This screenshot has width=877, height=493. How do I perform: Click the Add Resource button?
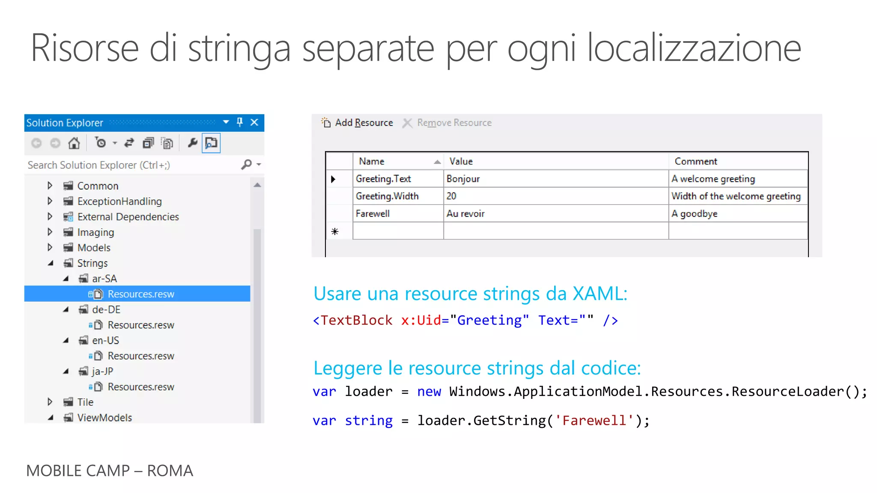click(x=357, y=123)
